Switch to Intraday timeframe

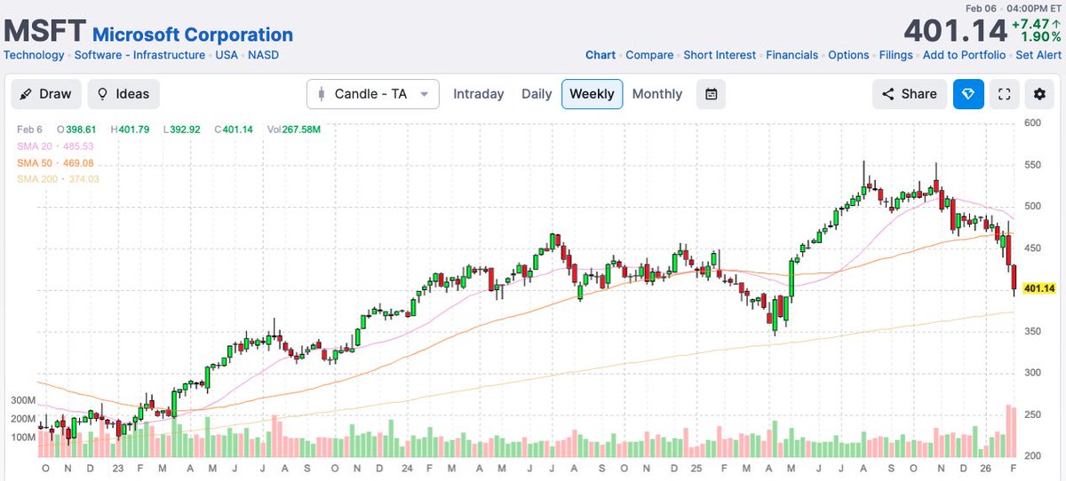[478, 94]
